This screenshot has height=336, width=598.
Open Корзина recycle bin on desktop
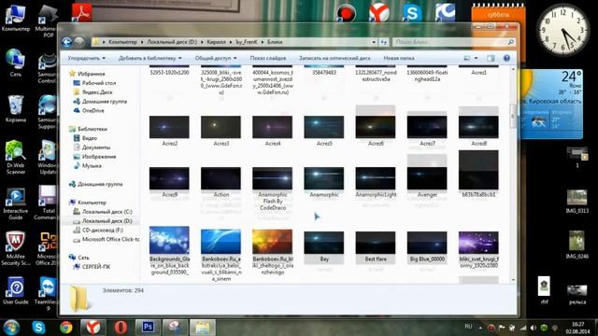pyautogui.click(x=16, y=108)
